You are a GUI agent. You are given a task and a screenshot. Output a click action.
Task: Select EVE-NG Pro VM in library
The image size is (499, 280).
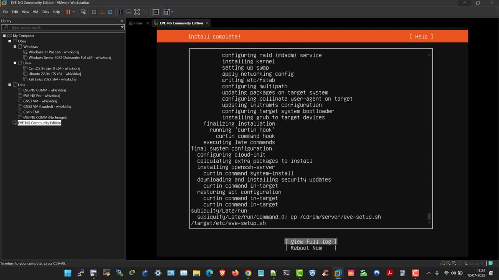[41, 96]
